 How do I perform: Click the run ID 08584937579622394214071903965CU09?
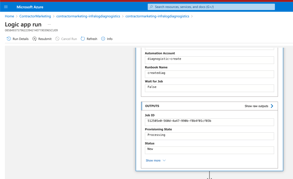pyautogui.click(x=31, y=30)
